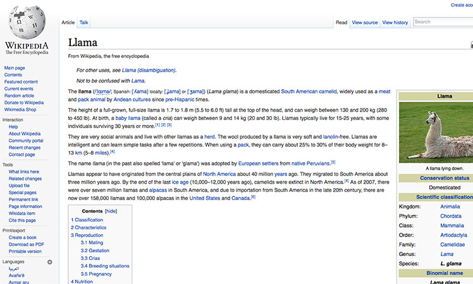This screenshot has height=284, width=473.
Task: Open the pre-Hispanic link
Action: (180, 99)
